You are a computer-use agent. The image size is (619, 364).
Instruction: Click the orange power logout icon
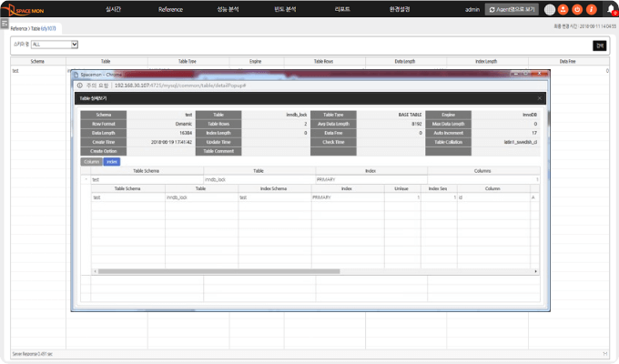click(576, 9)
